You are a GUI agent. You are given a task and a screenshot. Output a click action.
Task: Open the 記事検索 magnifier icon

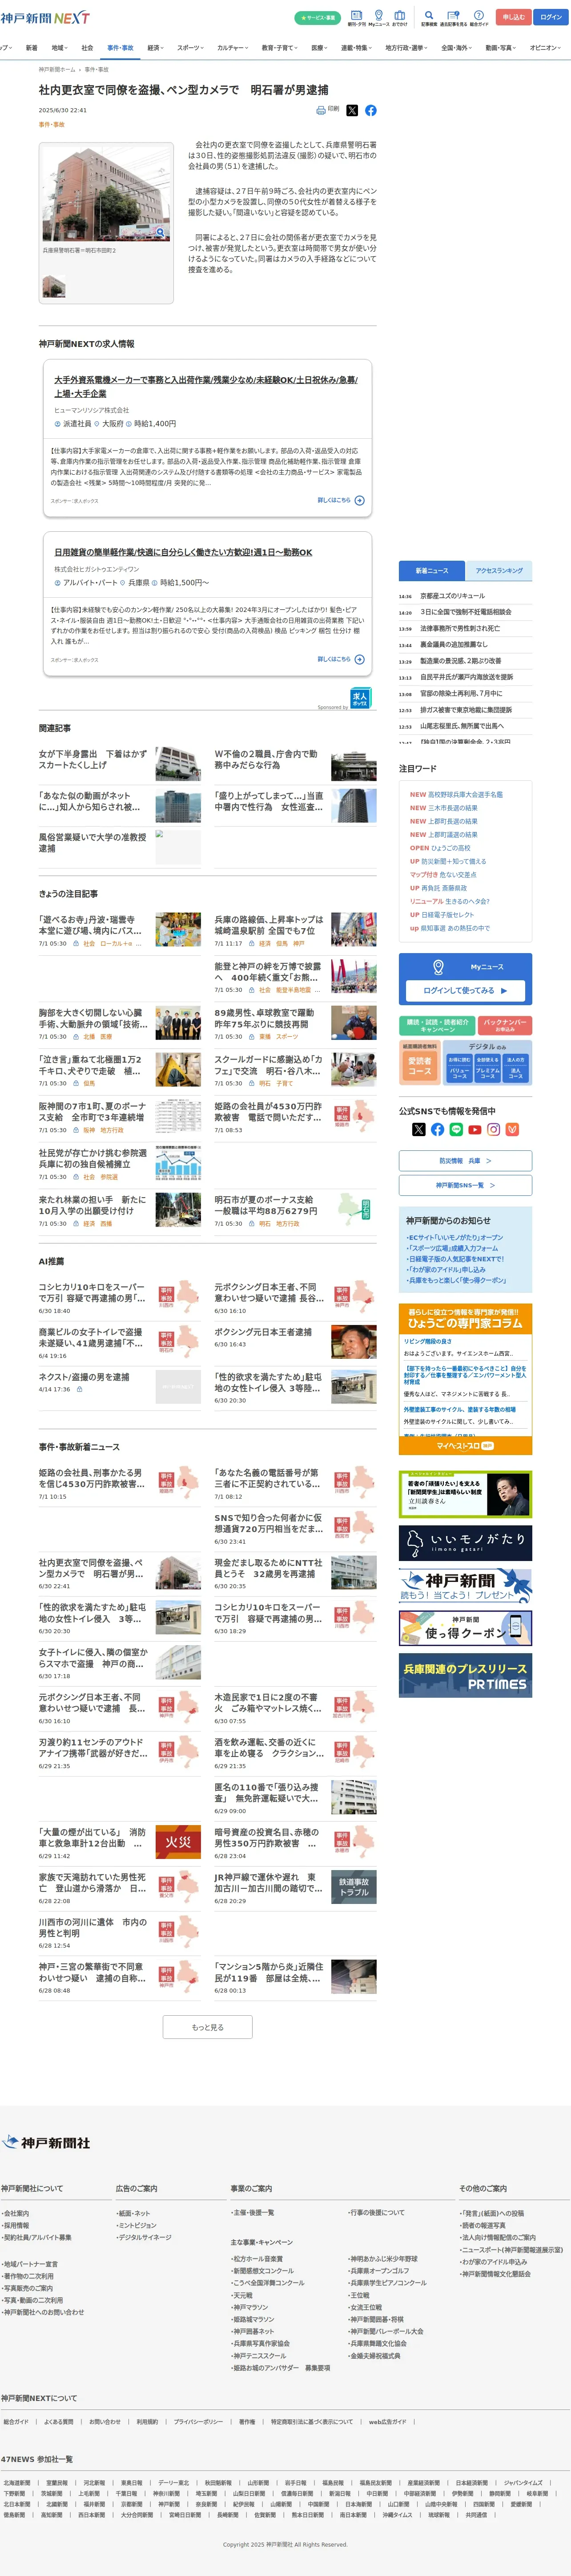(428, 17)
